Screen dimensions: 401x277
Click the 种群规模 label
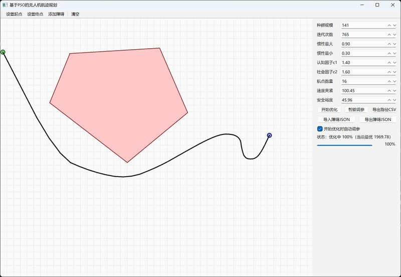pos(325,26)
